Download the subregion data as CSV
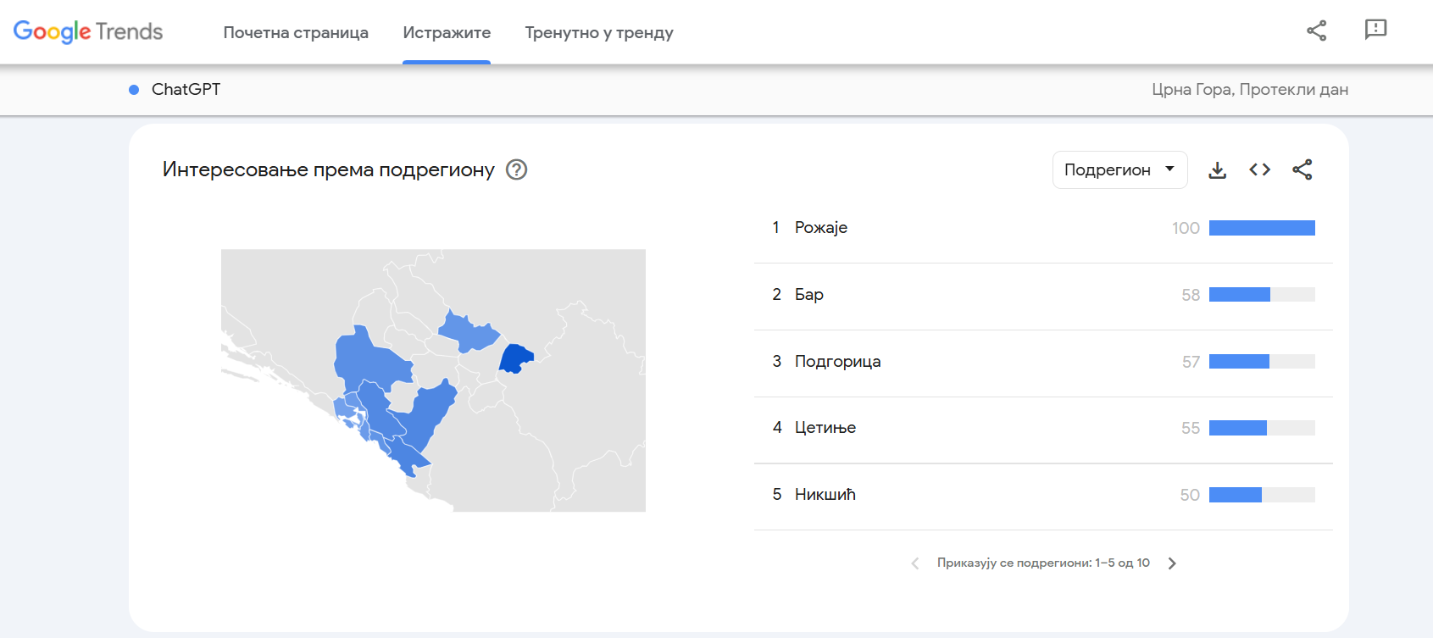The image size is (1433, 638). pyautogui.click(x=1217, y=169)
